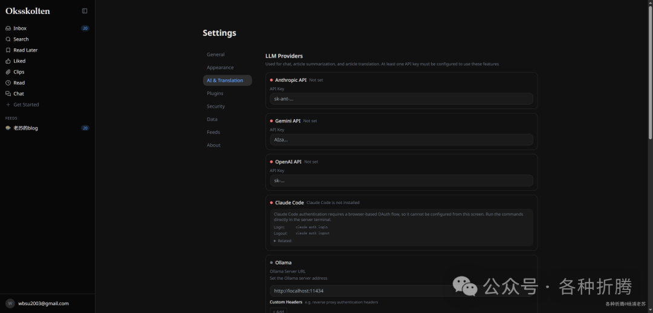This screenshot has width=653, height=313.
Task: Click the 老苏的blog feed favicon
Action: pyautogui.click(x=8, y=128)
